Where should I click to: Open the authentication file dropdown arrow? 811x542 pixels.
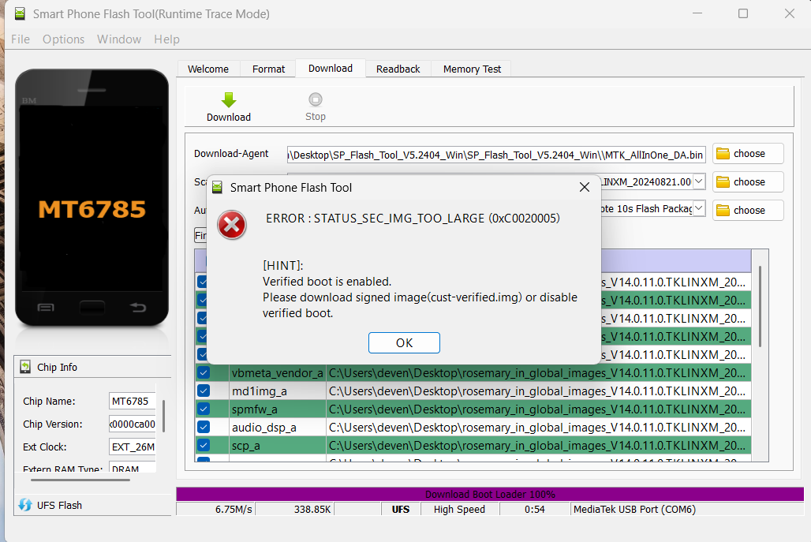pyautogui.click(x=699, y=208)
